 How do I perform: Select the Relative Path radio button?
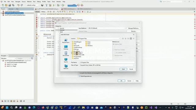(114, 44)
